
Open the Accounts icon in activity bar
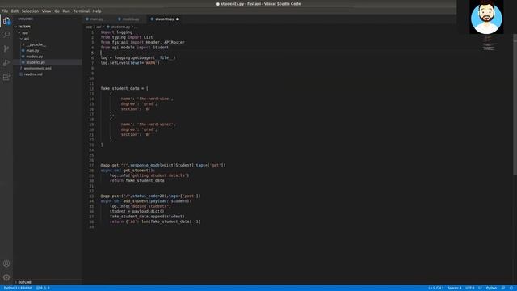click(6, 264)
